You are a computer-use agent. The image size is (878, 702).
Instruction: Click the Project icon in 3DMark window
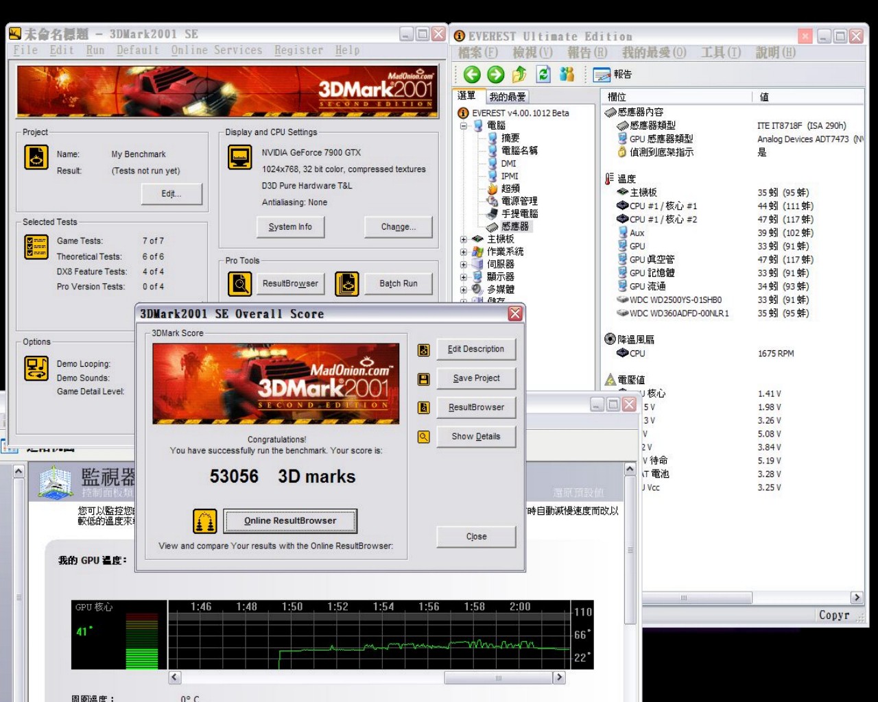36,158
